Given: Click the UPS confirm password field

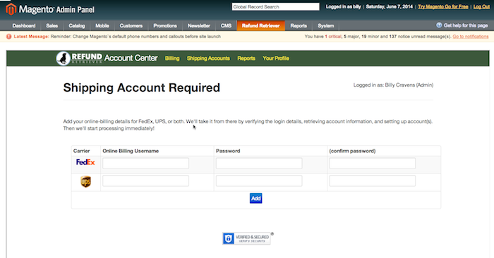Looking at the screenshot, I should 372,181.
